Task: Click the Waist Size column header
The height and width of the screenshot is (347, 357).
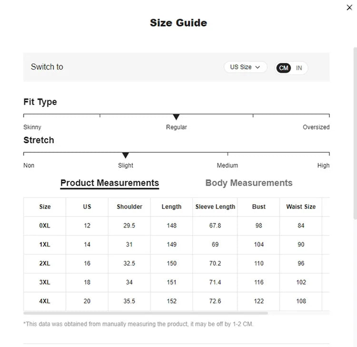Action: pos(301,207)
